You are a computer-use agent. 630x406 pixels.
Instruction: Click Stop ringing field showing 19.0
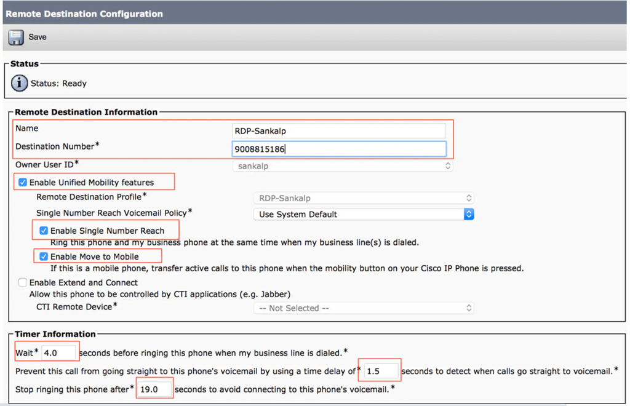click(154, 389)
